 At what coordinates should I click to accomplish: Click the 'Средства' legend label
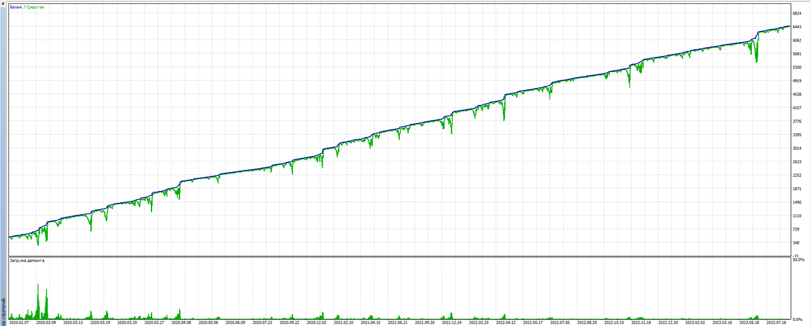[x=35, y=7]
